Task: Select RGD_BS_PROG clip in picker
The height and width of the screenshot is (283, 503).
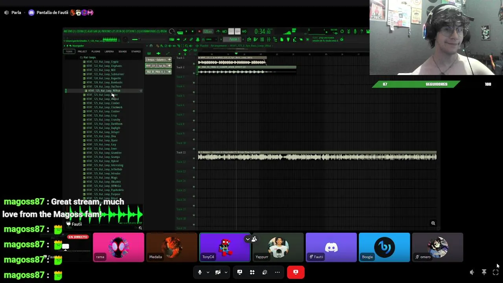Action: pyautogui.click(x=158, y=72)
